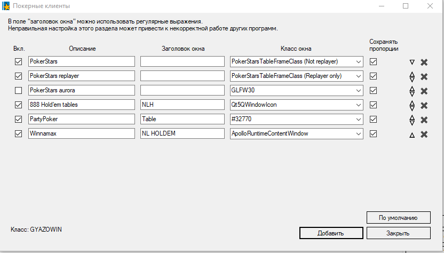444x253 pixels.
Task: Delete the PartyPoker row
Action: click(x=424, y=120)
